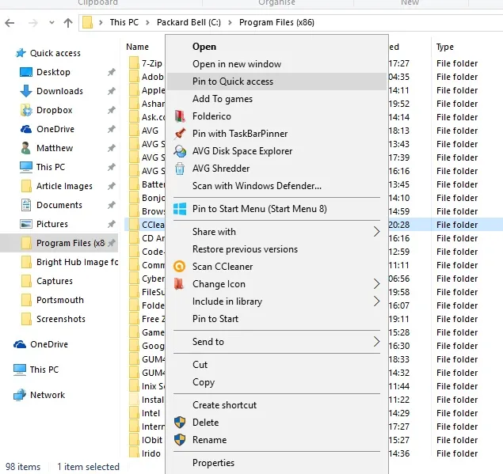Expand the Share with submenu arrow
Viewport: 503px width, 474px height.
tap(376, 232)
